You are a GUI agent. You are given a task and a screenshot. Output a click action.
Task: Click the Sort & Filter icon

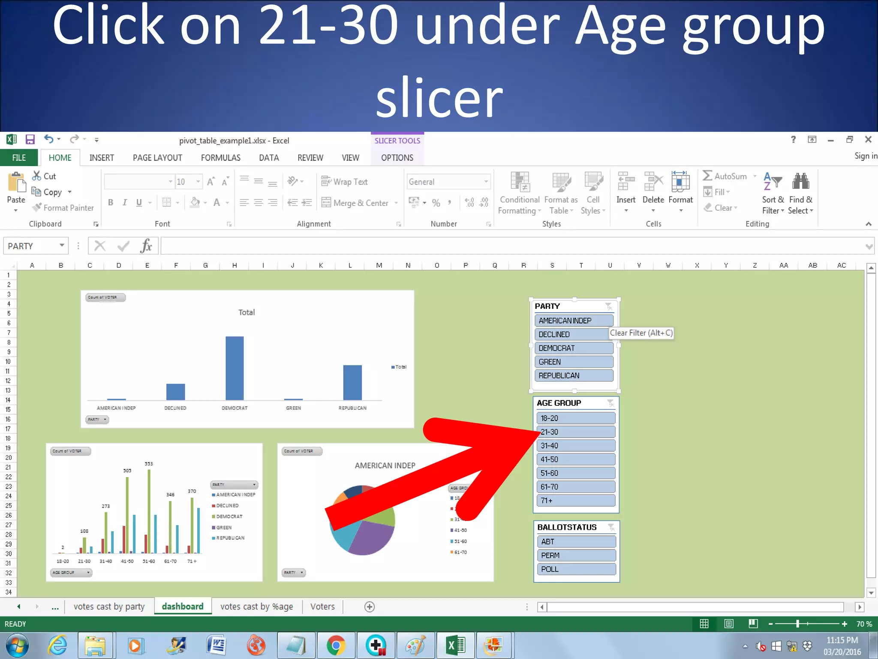point(773,182)
